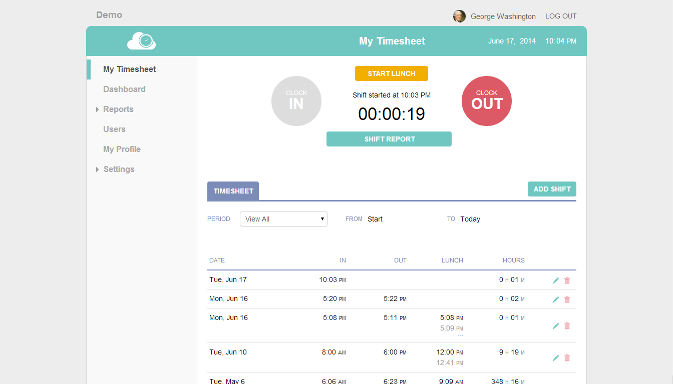This screenshot has height=384, width=673.
Task: Click LOG OUT at top right
Action: (x=560, y=16)
